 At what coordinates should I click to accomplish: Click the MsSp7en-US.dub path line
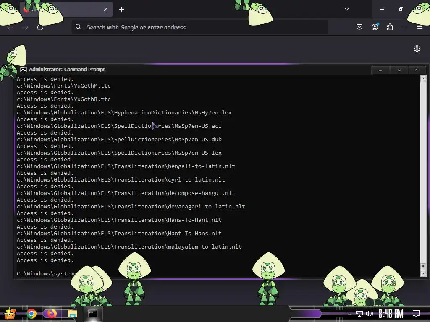click(x=119, y=139)
